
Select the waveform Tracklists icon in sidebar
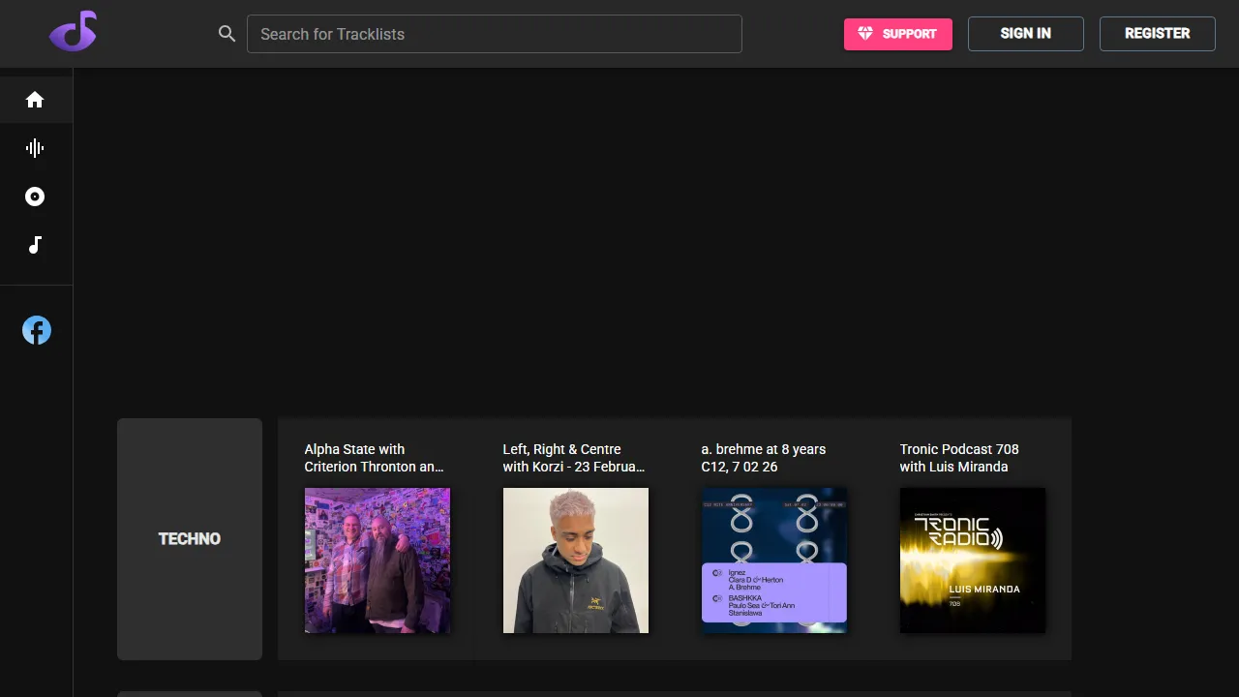tap(35, 148)
